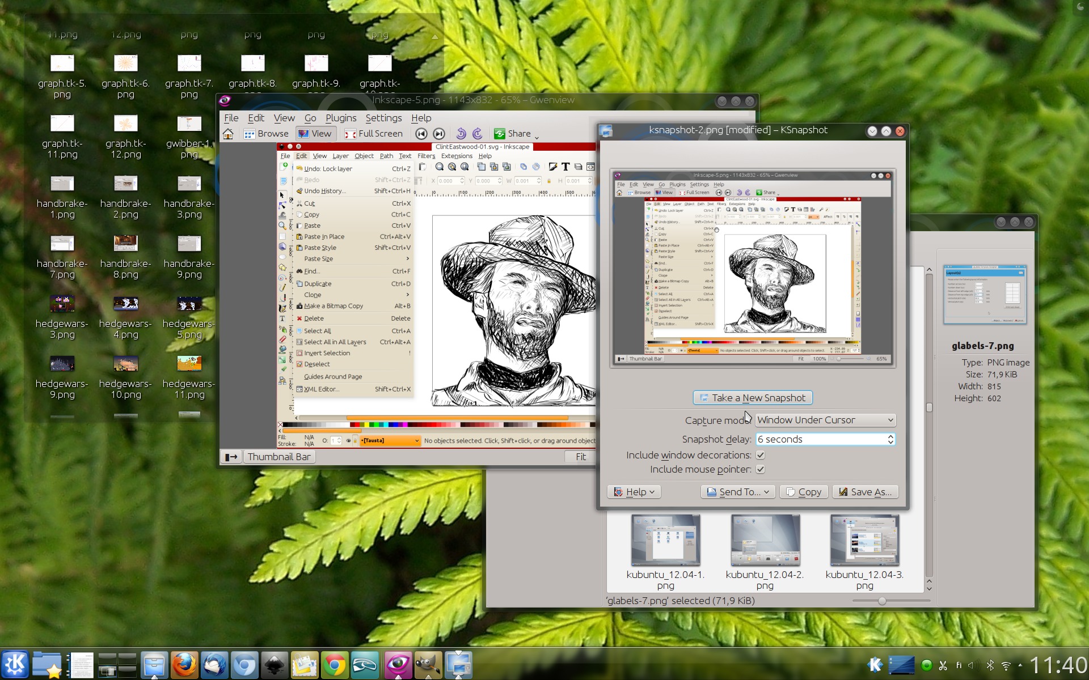
Task: Go to Gwenview start page home icon
Action: coord(228,134)
